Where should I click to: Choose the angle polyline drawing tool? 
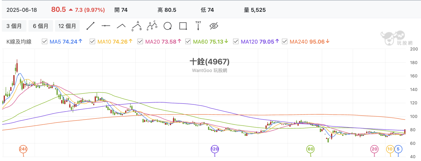(121, 26)
